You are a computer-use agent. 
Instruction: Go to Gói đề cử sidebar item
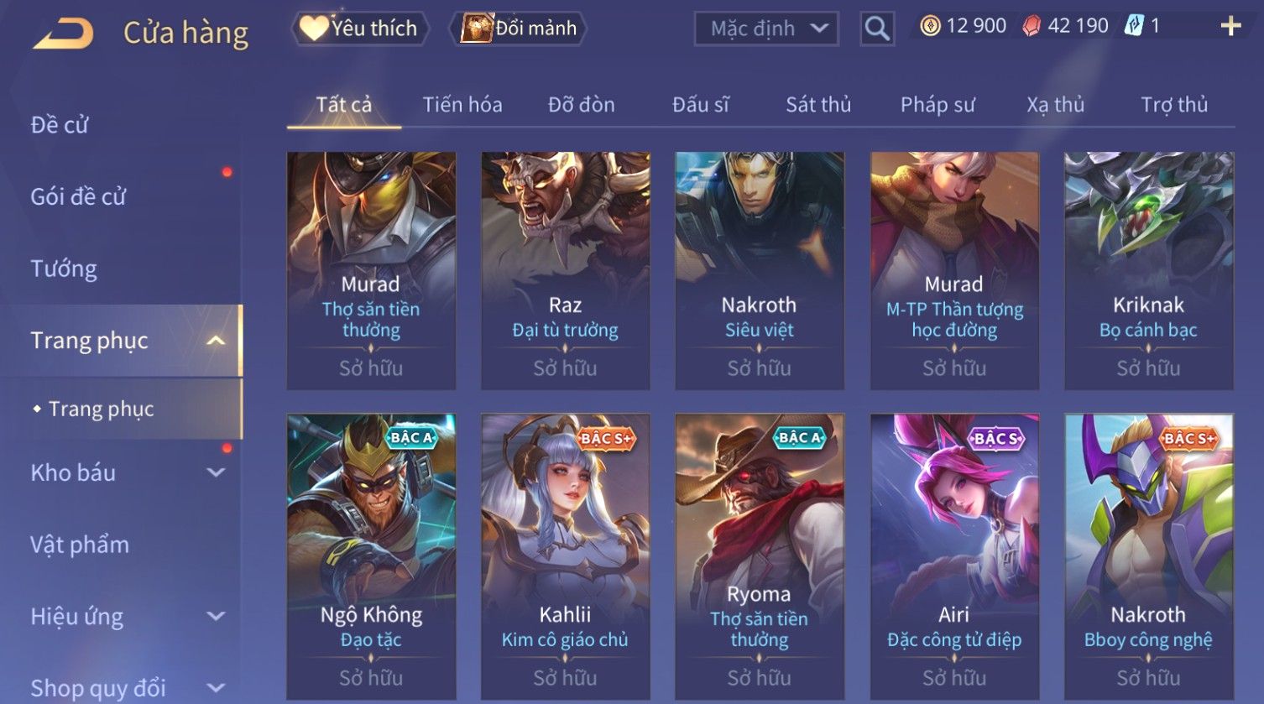[x=78, y=196]
